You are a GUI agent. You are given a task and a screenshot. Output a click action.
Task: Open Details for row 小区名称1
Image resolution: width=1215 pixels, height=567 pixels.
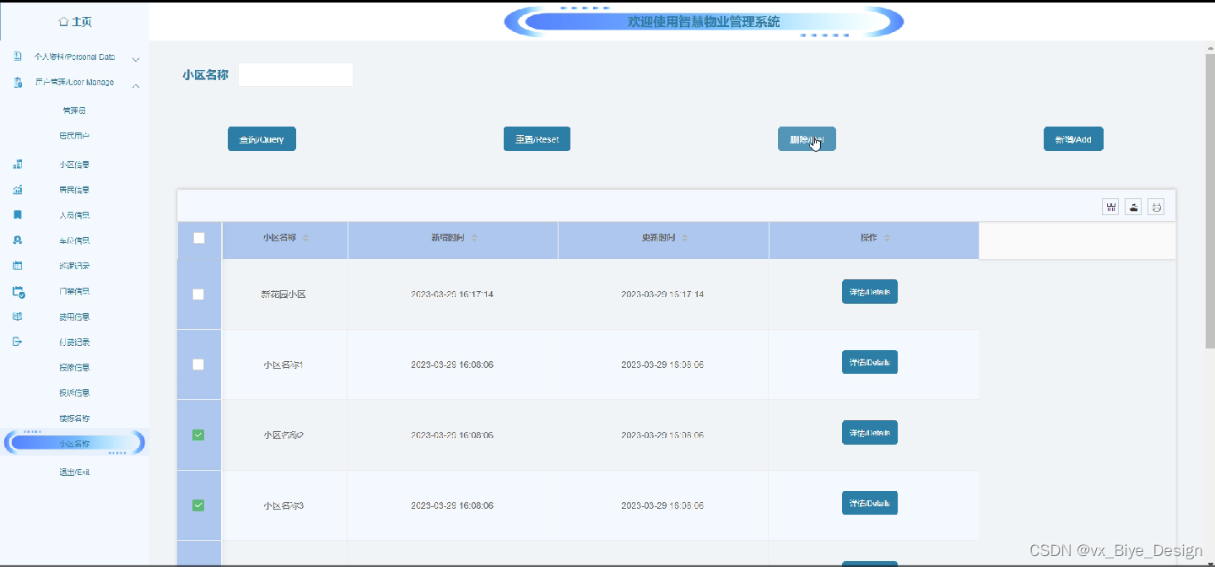[870, 362]
